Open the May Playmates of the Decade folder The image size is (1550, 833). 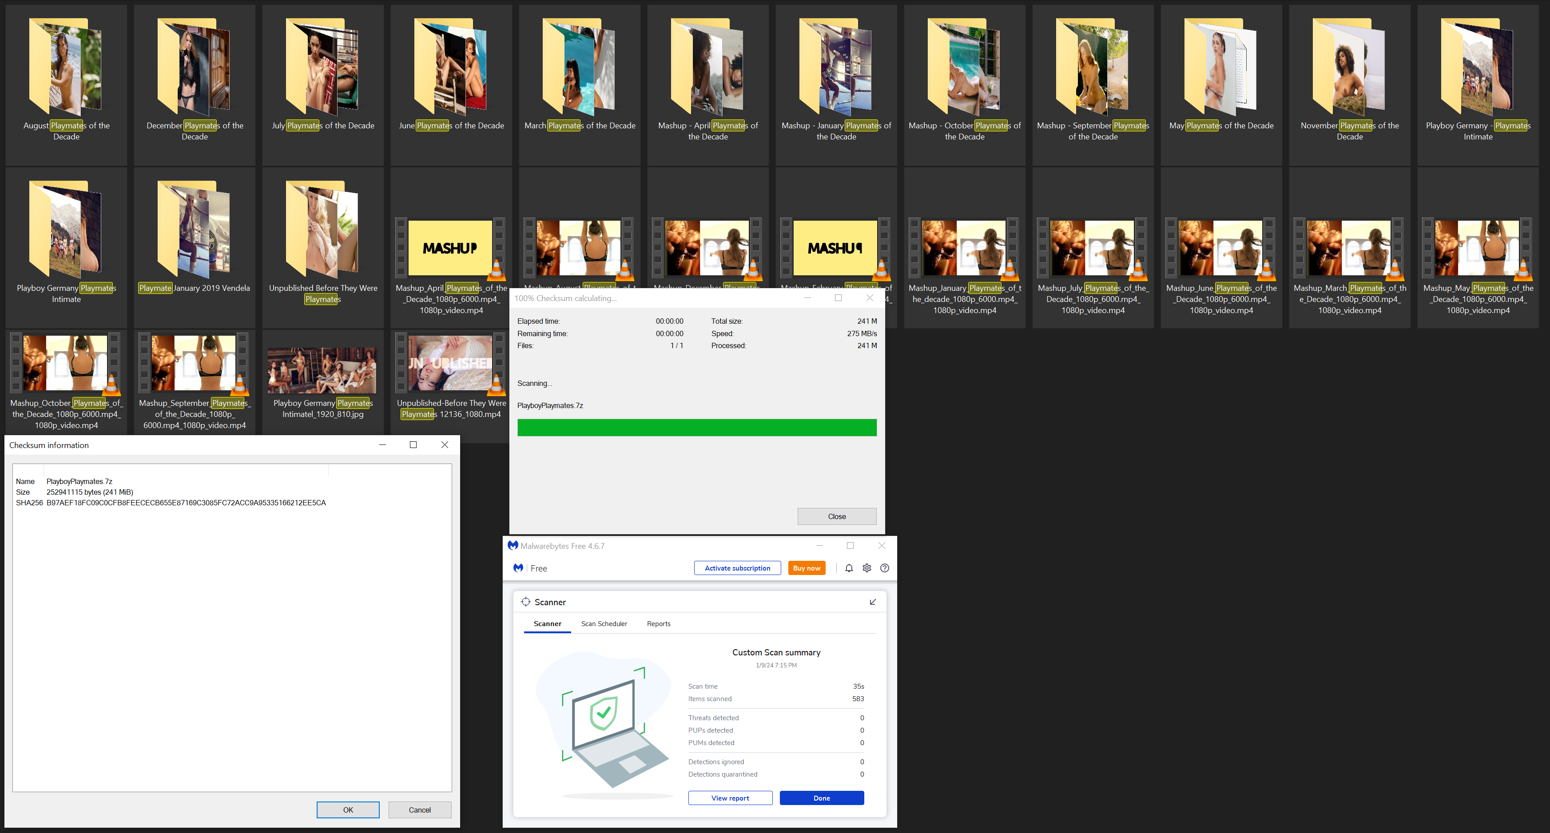tap(1221, 84)
